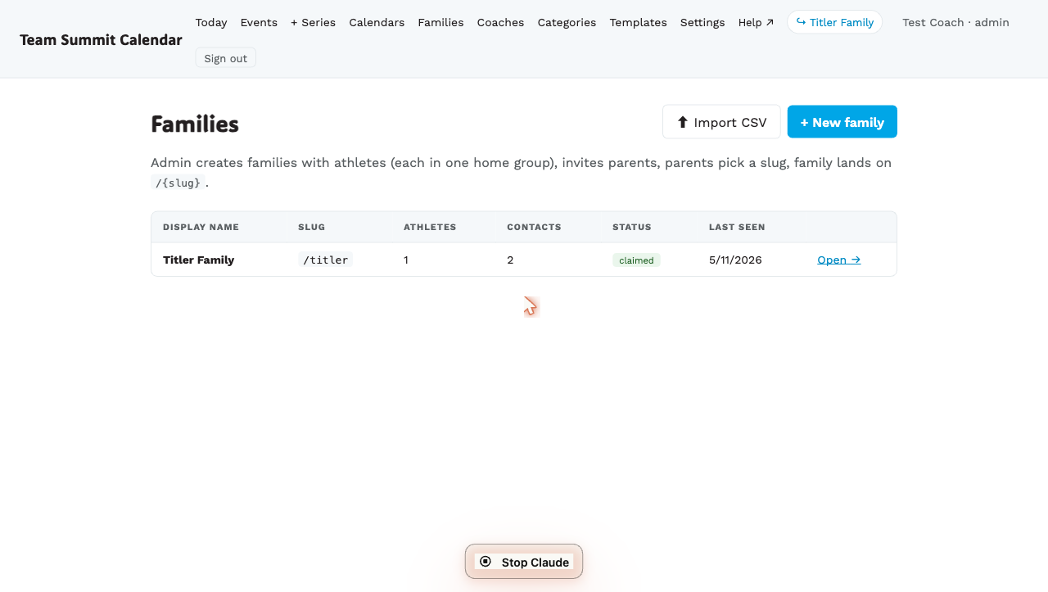Click Test Coach · admin user label
The width and height of the screenshot is (1048, 592).
[955, 22]
